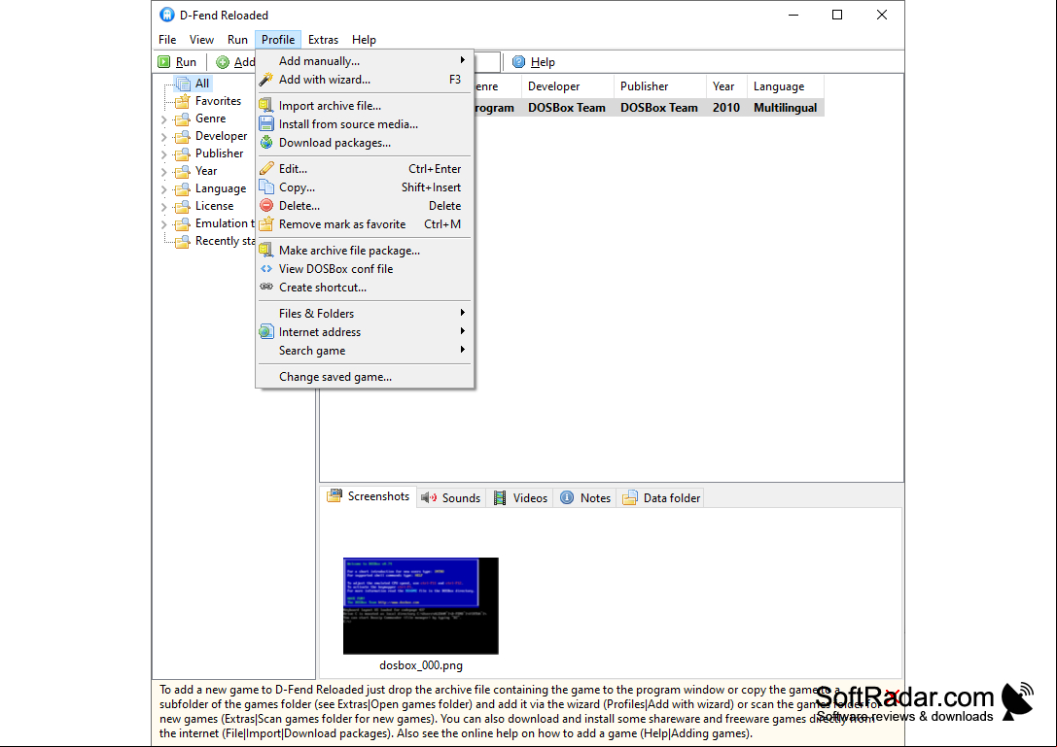The image size is (1057, 747).
Task: Close the open Profile menu header
Action: pyautogui.click(x=278, y=40)
